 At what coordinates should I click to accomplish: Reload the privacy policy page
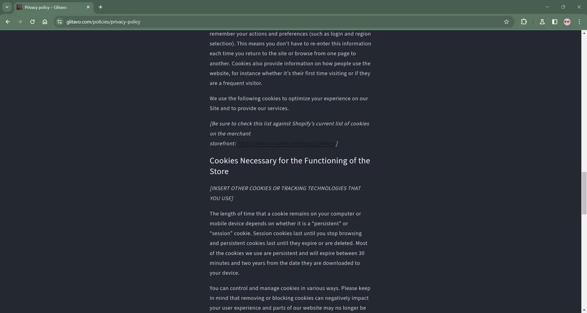click(x=32, y=22)
